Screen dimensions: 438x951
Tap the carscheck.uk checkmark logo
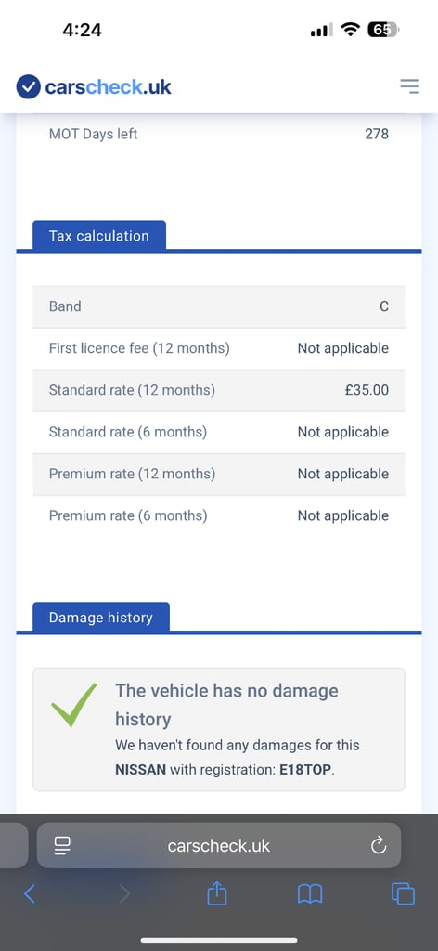[x=28, y=86]
